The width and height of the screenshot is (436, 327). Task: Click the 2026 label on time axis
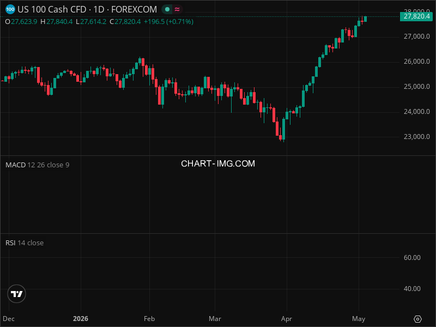[x=81, y=319]
